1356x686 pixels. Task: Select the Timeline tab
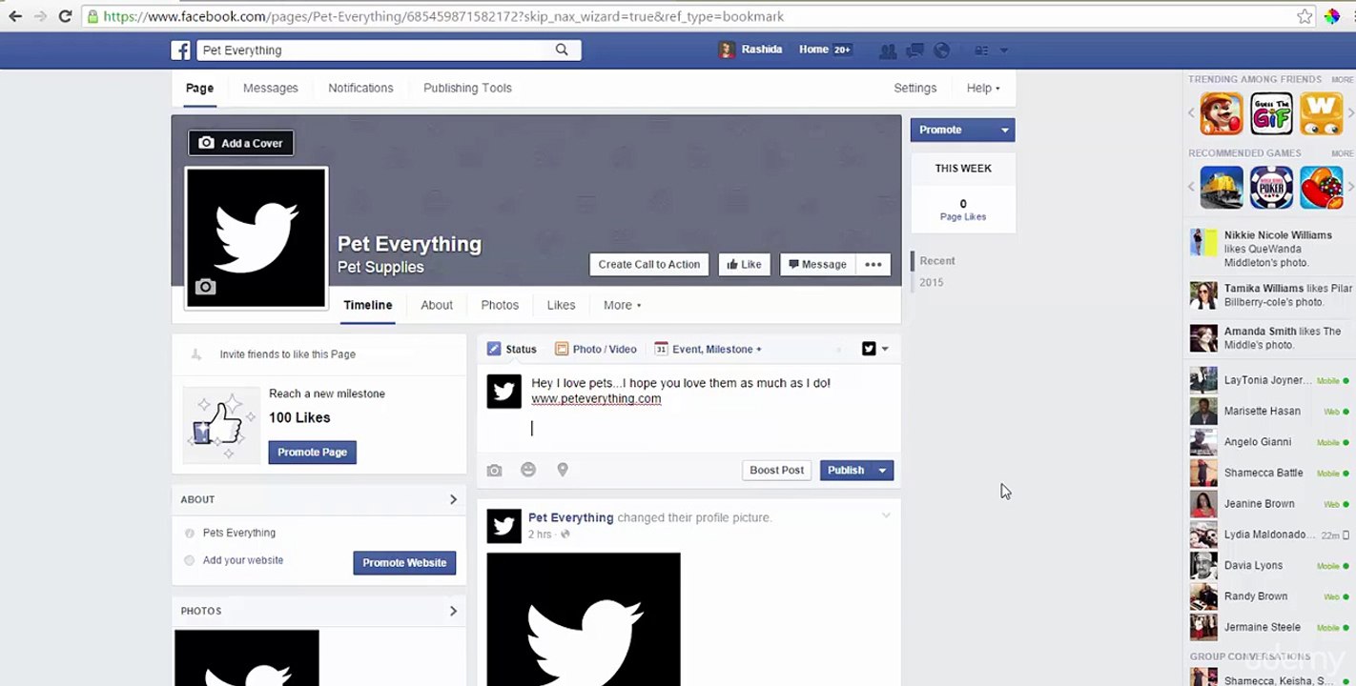click(x=368, y=305)
